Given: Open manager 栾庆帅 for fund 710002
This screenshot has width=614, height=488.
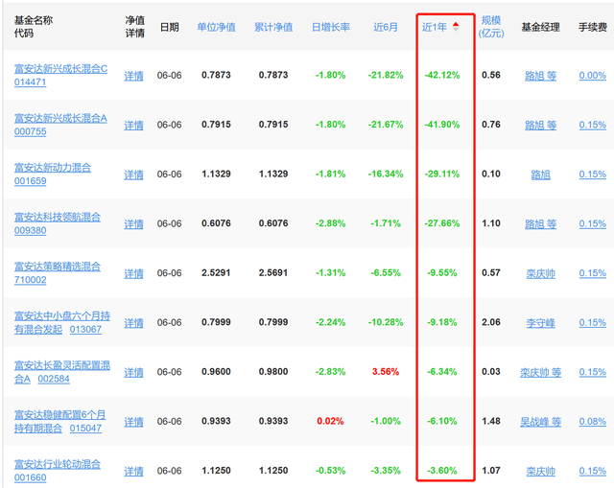Looking at the screenshot, I should (x=540, y=273).
